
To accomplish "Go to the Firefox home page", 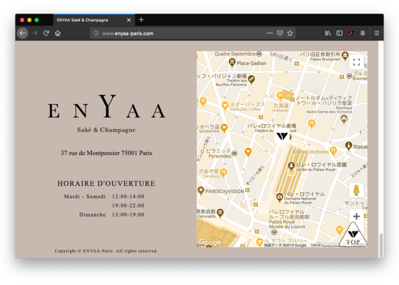I will [x=58, y=33].
